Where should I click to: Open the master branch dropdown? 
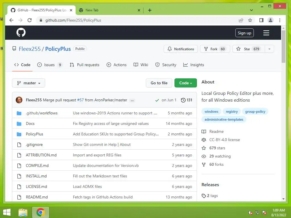[x=29, y=83]
